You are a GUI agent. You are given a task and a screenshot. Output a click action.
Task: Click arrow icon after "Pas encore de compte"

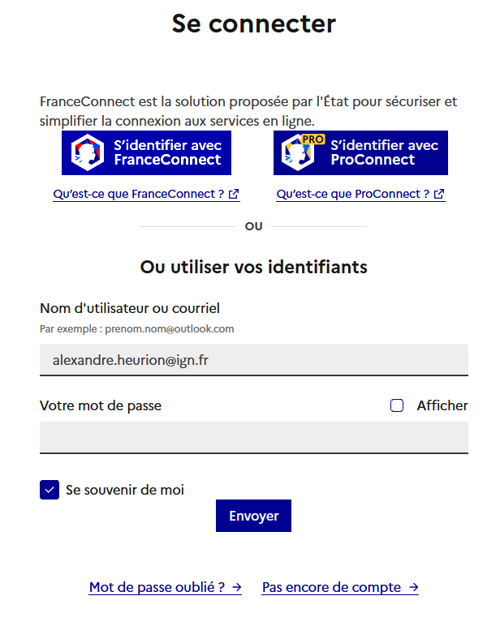click(414, 588)
